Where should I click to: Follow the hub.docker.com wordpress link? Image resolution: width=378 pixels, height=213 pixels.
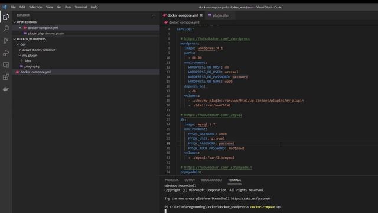coord(217,38)
